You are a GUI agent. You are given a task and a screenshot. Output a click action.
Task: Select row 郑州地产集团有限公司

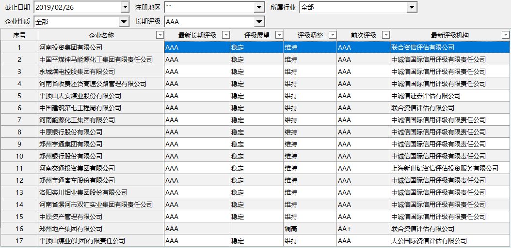pos(255,229)
